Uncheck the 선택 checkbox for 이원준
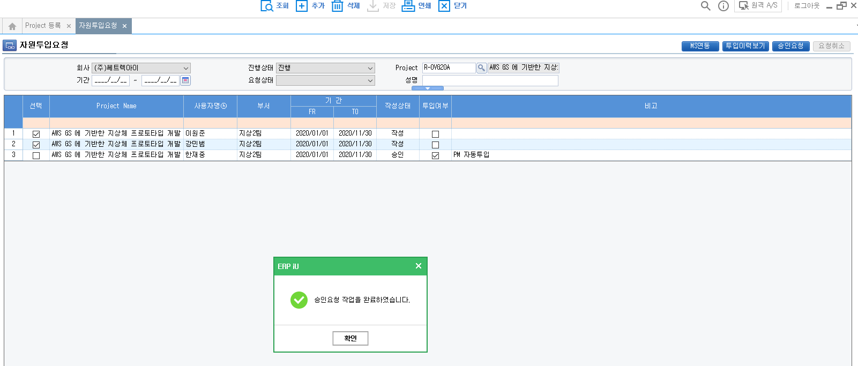This screenshot has width=858, height=366. tap(36, 134)
